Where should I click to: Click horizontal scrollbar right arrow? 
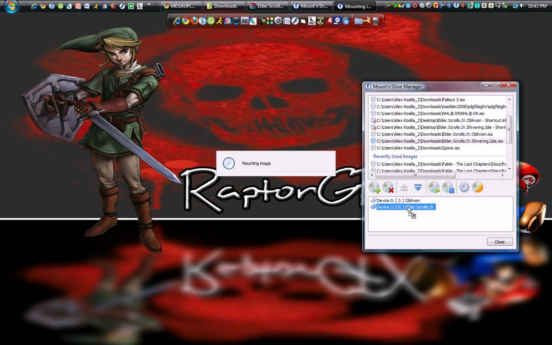pos(503,175)
